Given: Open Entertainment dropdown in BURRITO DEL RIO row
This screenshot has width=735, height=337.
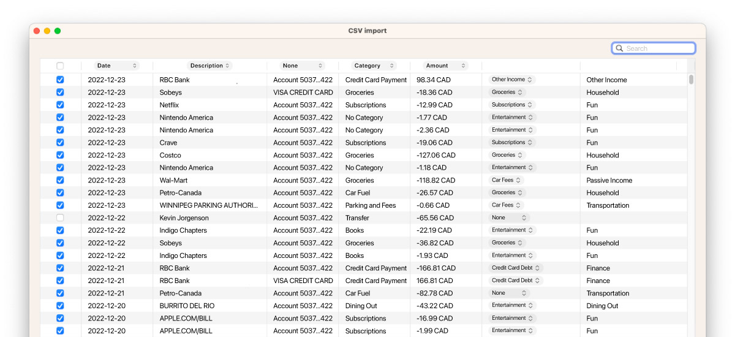Looking at the screenshot, I should [512, 305].
